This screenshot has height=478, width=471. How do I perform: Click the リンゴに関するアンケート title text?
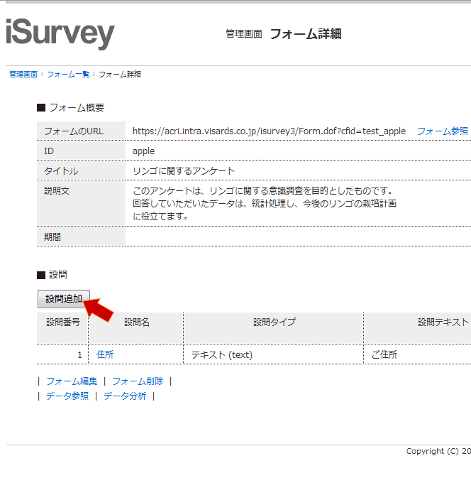pos(184,171)
